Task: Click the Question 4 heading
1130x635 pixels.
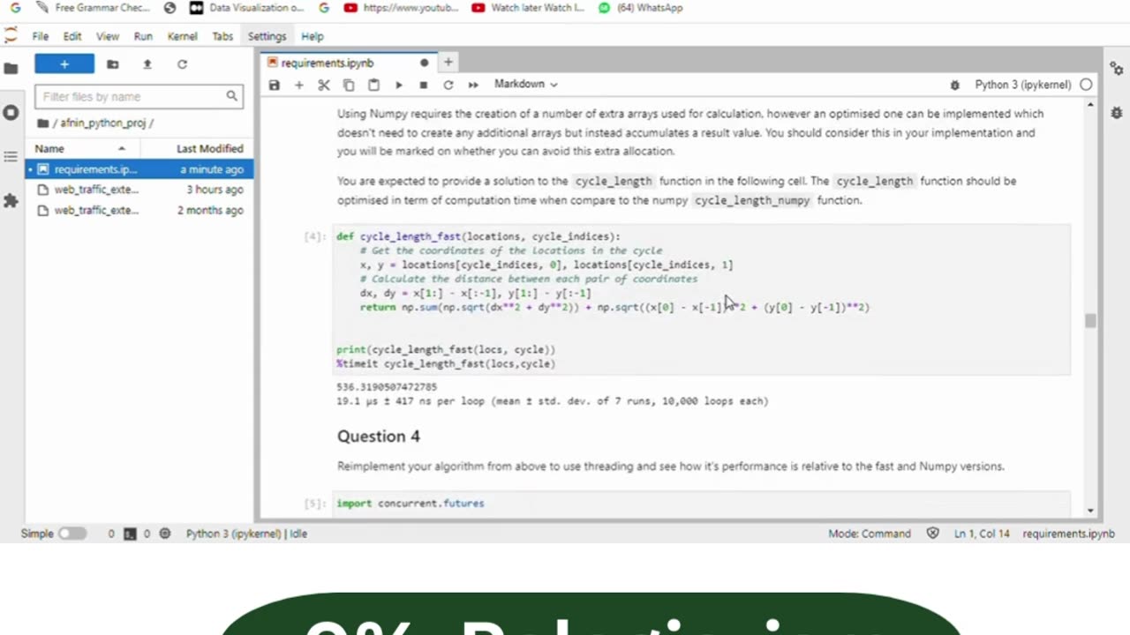Action: coord(378,437)
